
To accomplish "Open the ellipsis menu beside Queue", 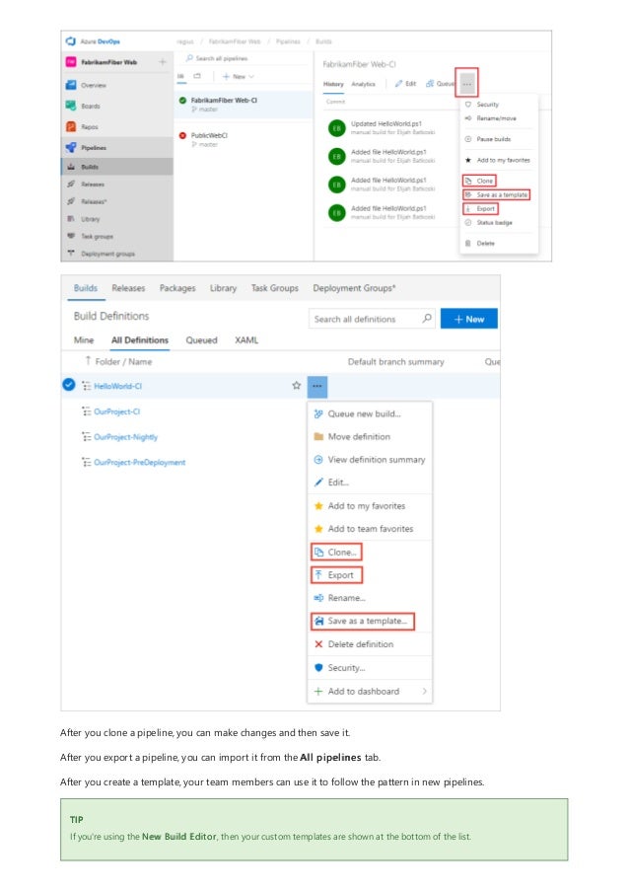I will [466, 84].
